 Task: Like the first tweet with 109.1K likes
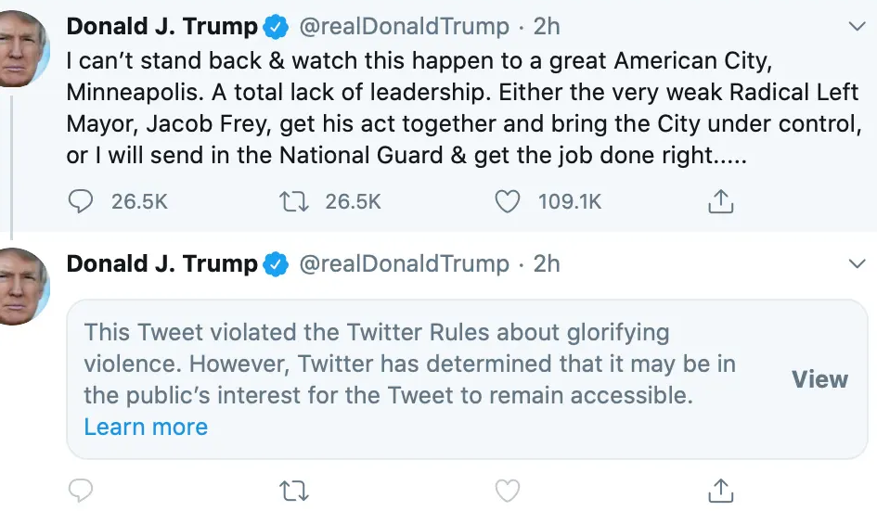tap(507, 200)
